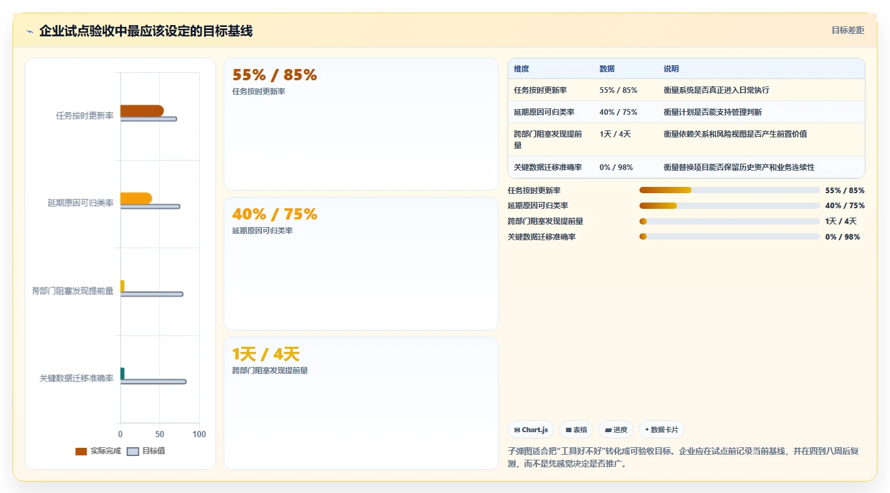Click the 1天 / 4天 value beside its progress bar
890x493 pixels.
841,221
